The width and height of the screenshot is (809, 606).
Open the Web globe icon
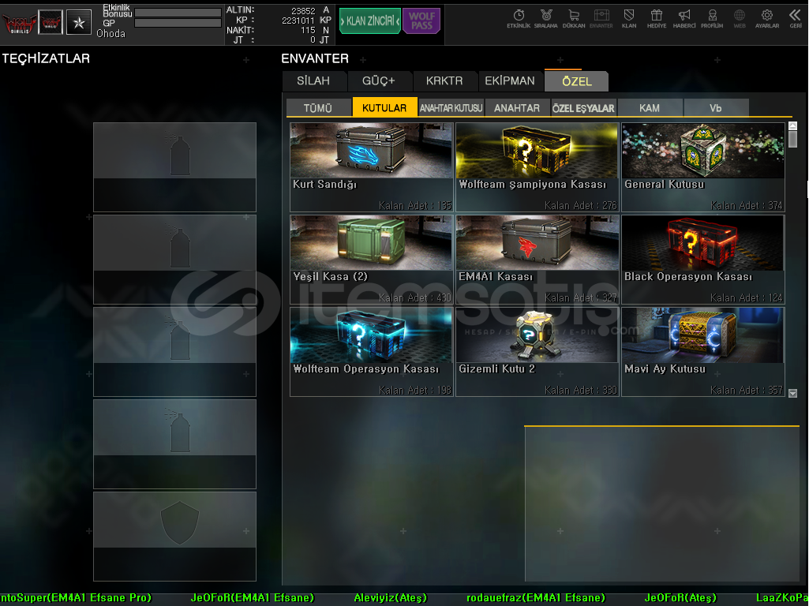[x=740, y=19]
